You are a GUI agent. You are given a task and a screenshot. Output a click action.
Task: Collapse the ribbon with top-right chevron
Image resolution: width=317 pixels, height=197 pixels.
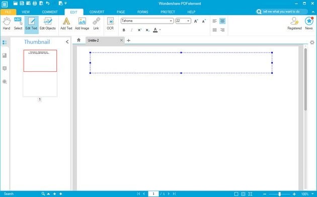pos(313,12)
